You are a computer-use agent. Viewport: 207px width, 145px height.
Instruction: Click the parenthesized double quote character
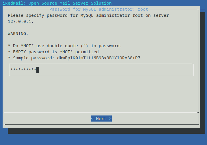coord(85,46)
